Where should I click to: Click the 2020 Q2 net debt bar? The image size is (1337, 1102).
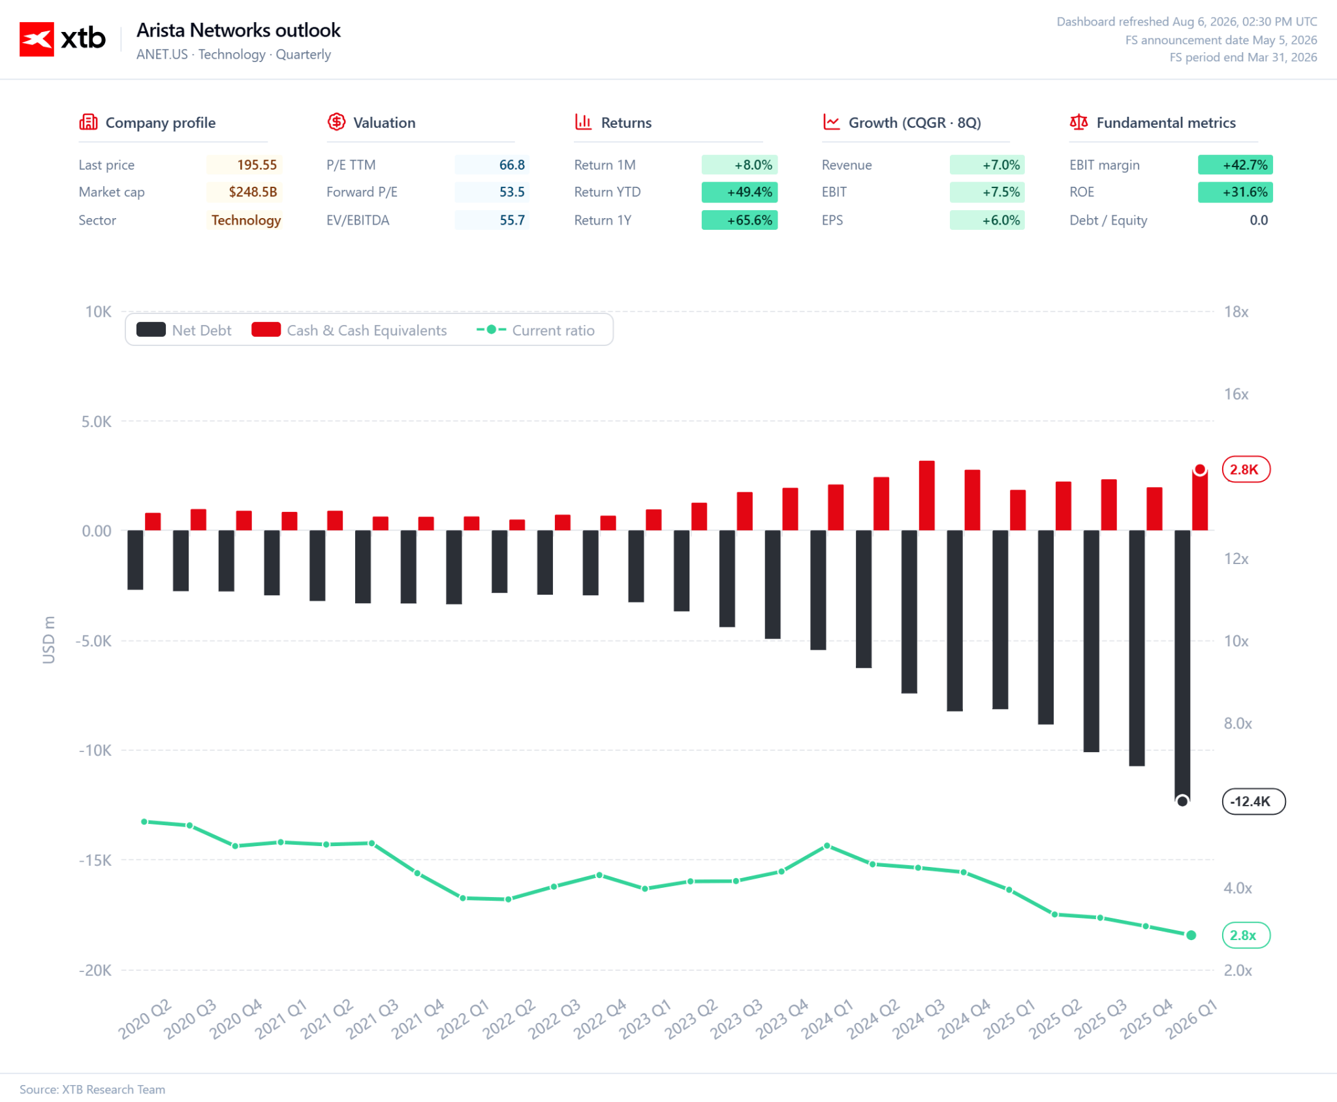(x=135, y=560)
